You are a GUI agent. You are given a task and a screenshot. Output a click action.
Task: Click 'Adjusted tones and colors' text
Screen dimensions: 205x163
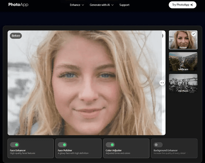[x=118, y=153]
